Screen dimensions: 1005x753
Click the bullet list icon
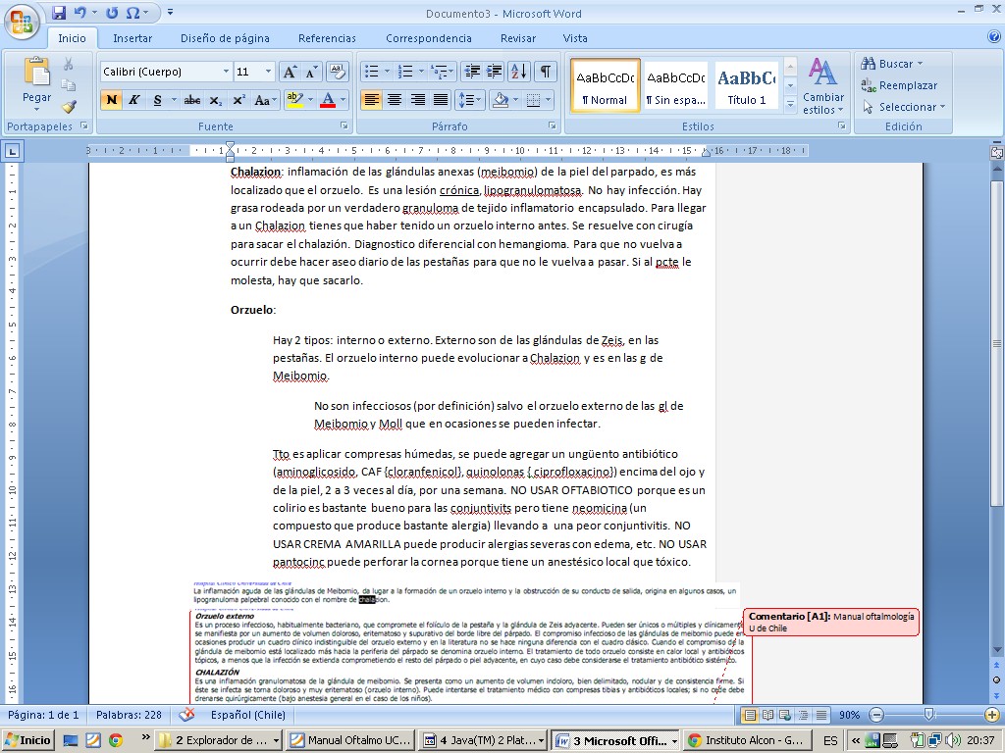(x=371, y=72)
